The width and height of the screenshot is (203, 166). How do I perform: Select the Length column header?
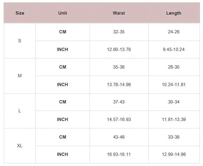coord(174,13)
